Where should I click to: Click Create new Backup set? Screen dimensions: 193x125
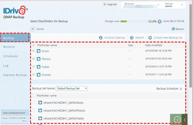(168, 38)
